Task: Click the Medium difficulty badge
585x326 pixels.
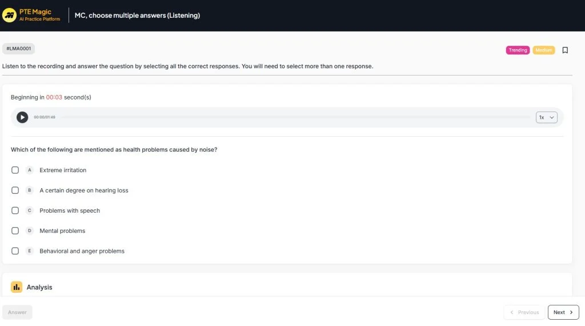Action: coord(544,50)
